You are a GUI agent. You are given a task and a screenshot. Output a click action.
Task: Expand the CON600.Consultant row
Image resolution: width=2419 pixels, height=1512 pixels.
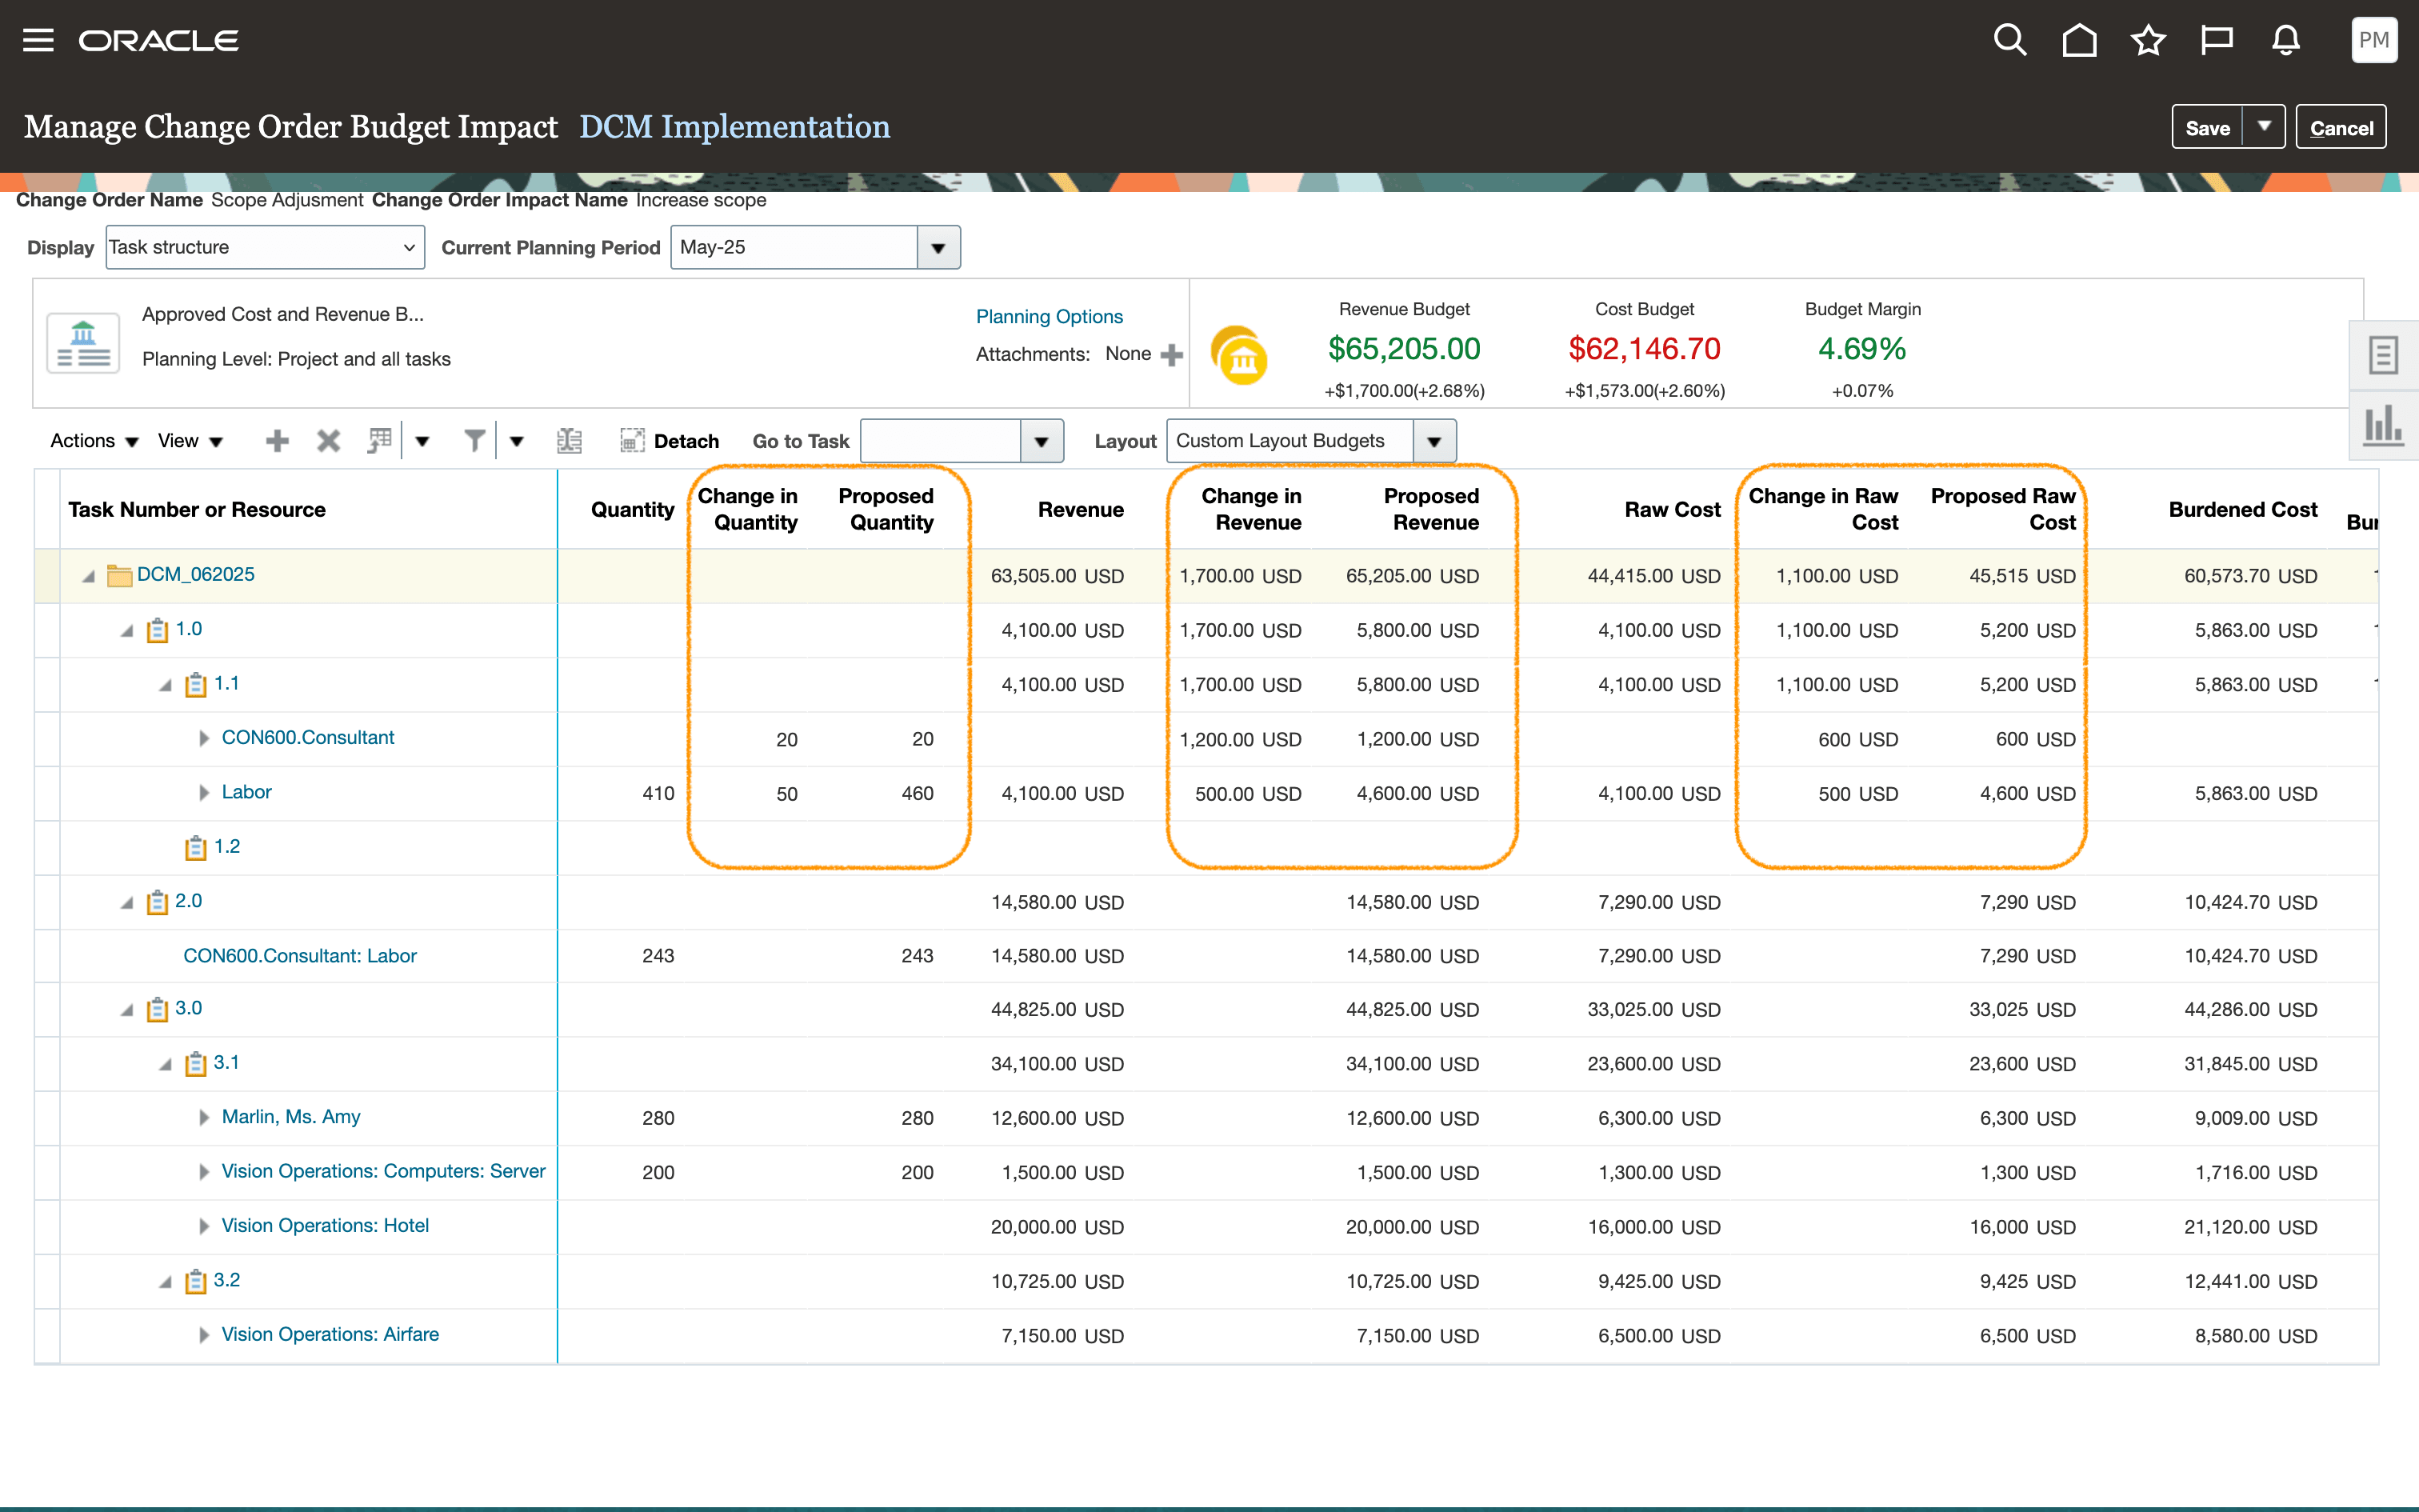click(x=205, y=739)
